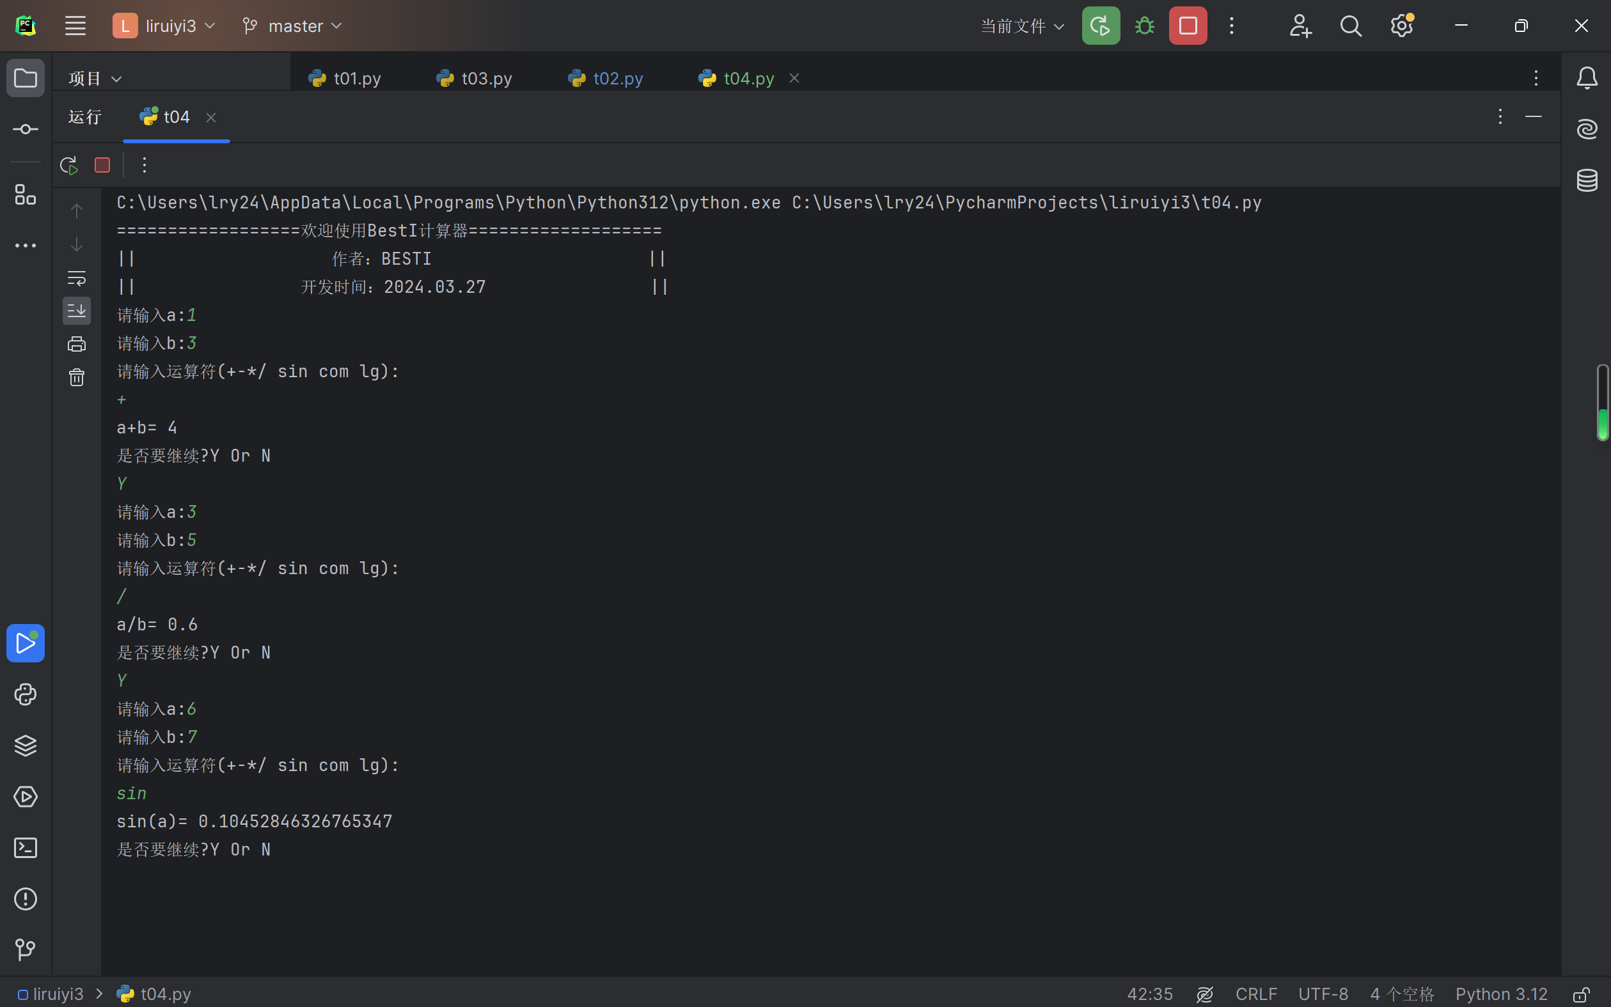Image resolution: width=1611 pixels, height=1007 pixels.
Task: Open the Problems tool window
Action: click(x=26, y=898)
